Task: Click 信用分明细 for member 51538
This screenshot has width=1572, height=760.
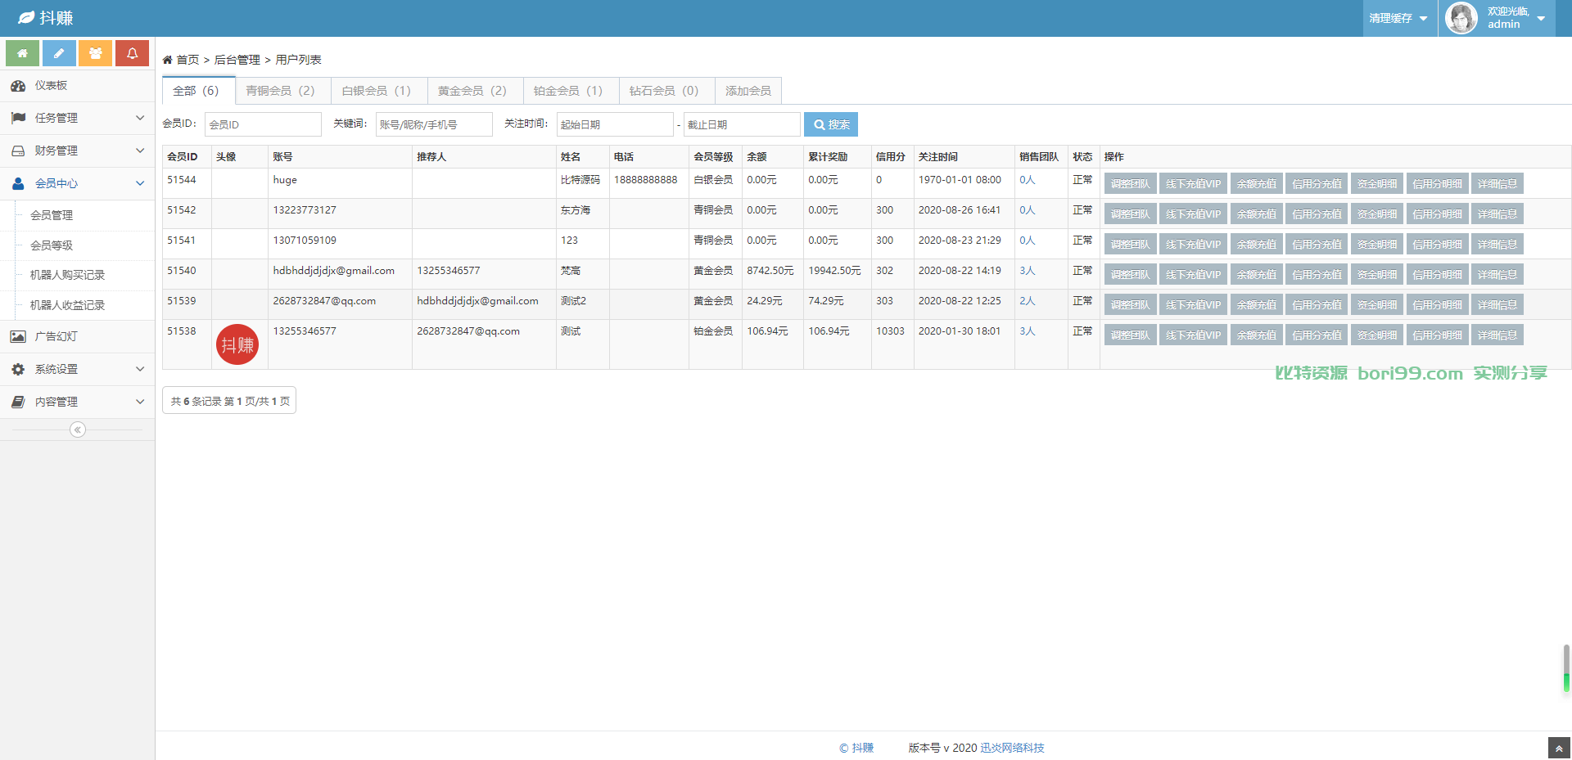Action: [1437, 335]
